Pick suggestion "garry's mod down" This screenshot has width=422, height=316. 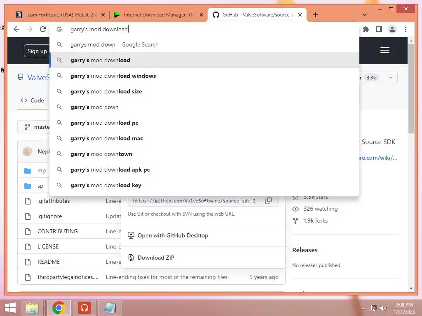pyautogui.click(x=204, y=107)
